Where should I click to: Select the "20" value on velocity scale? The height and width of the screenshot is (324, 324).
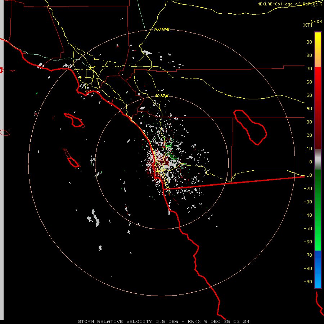point(309,135)
